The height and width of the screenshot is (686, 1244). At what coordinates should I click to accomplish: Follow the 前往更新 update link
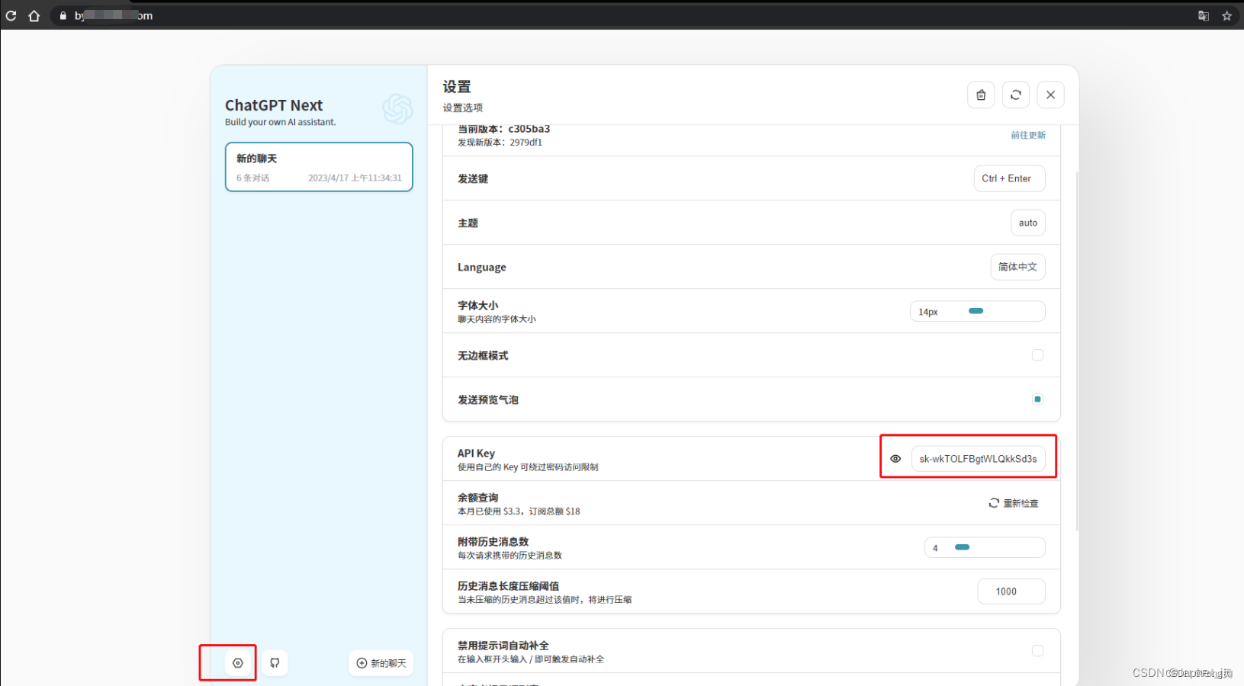(x=1028, y=135)
